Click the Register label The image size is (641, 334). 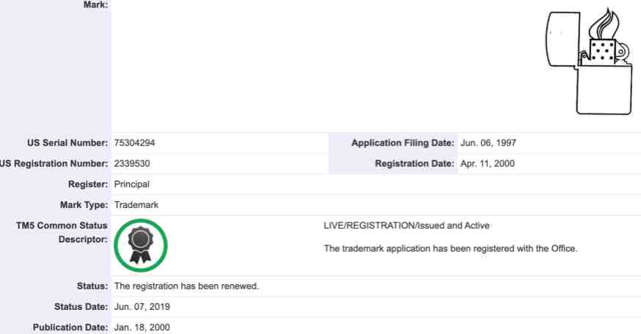click(x=88, y=184)
